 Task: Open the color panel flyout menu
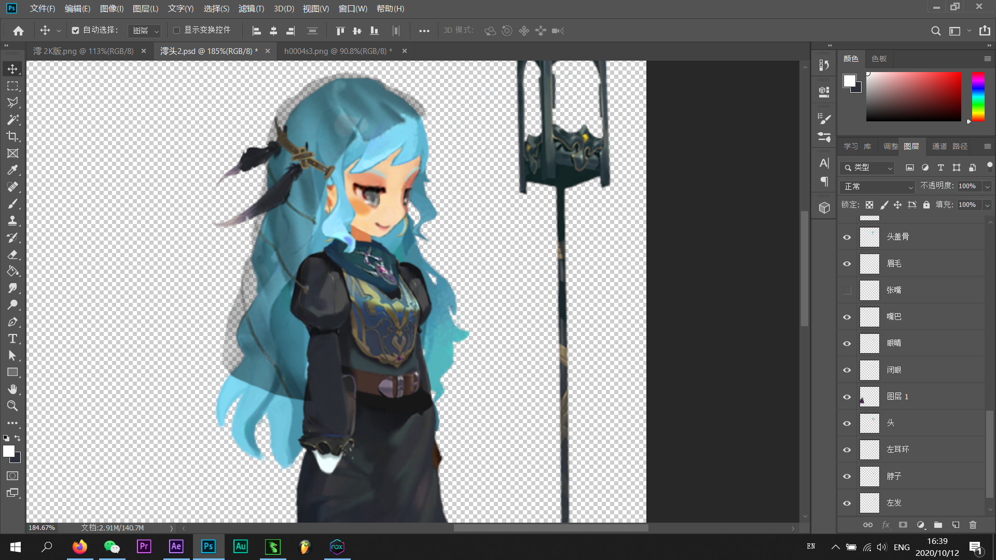(x=988, y=59)
